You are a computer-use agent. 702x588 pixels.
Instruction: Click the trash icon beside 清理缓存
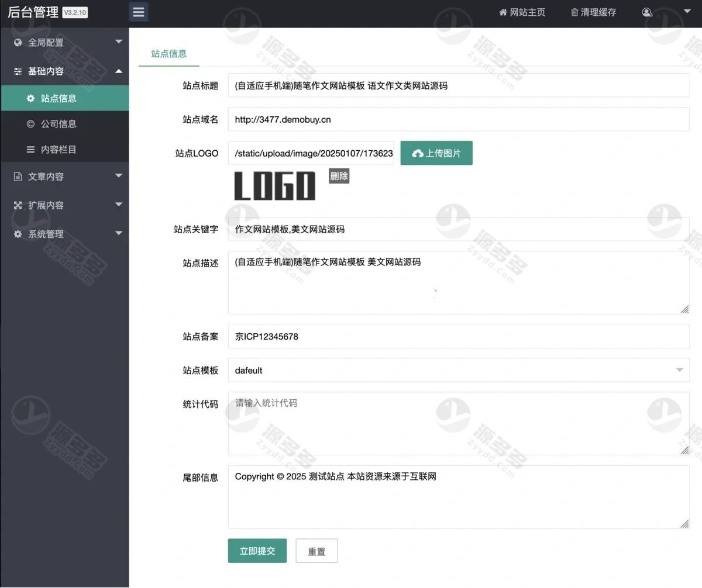(x=574, y=12)
